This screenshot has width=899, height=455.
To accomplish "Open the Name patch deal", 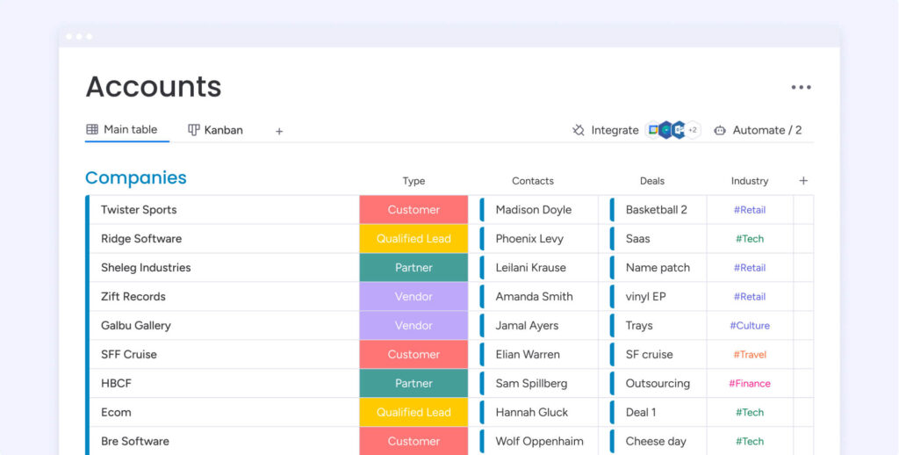I will click(x=658, y=267).
